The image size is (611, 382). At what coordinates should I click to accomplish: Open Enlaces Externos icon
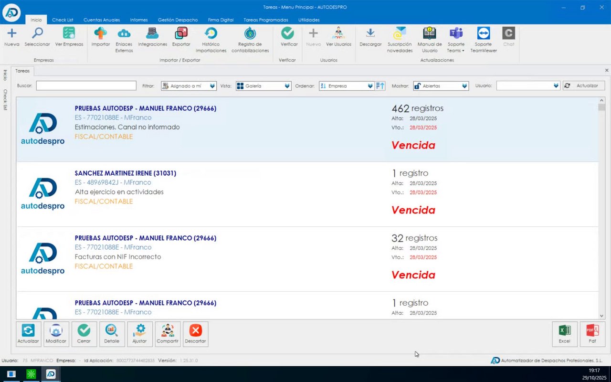point(124,33)
